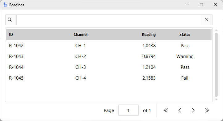The image size is (223, 121).
Task: Sort by the Channel column header
Action: [x=81, y=35]
